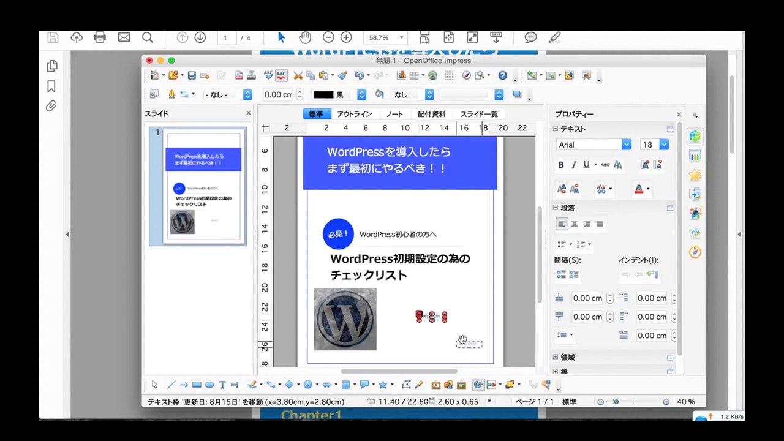The width and height of the screenshot is (784, 441).
Task: Switch to the 標準 view tab
Action: click(x=316, y=114)
